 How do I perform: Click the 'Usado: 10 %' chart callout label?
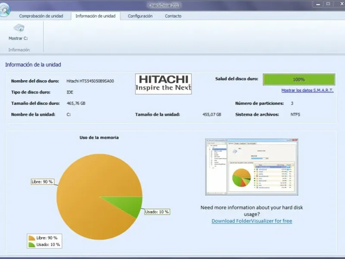(157, 212)
